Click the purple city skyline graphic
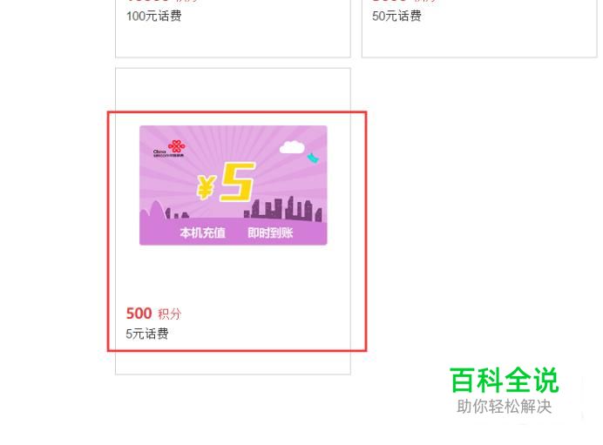Image resolution: width=603 pixels, height=445 pixels. click(x=283, y=208)
